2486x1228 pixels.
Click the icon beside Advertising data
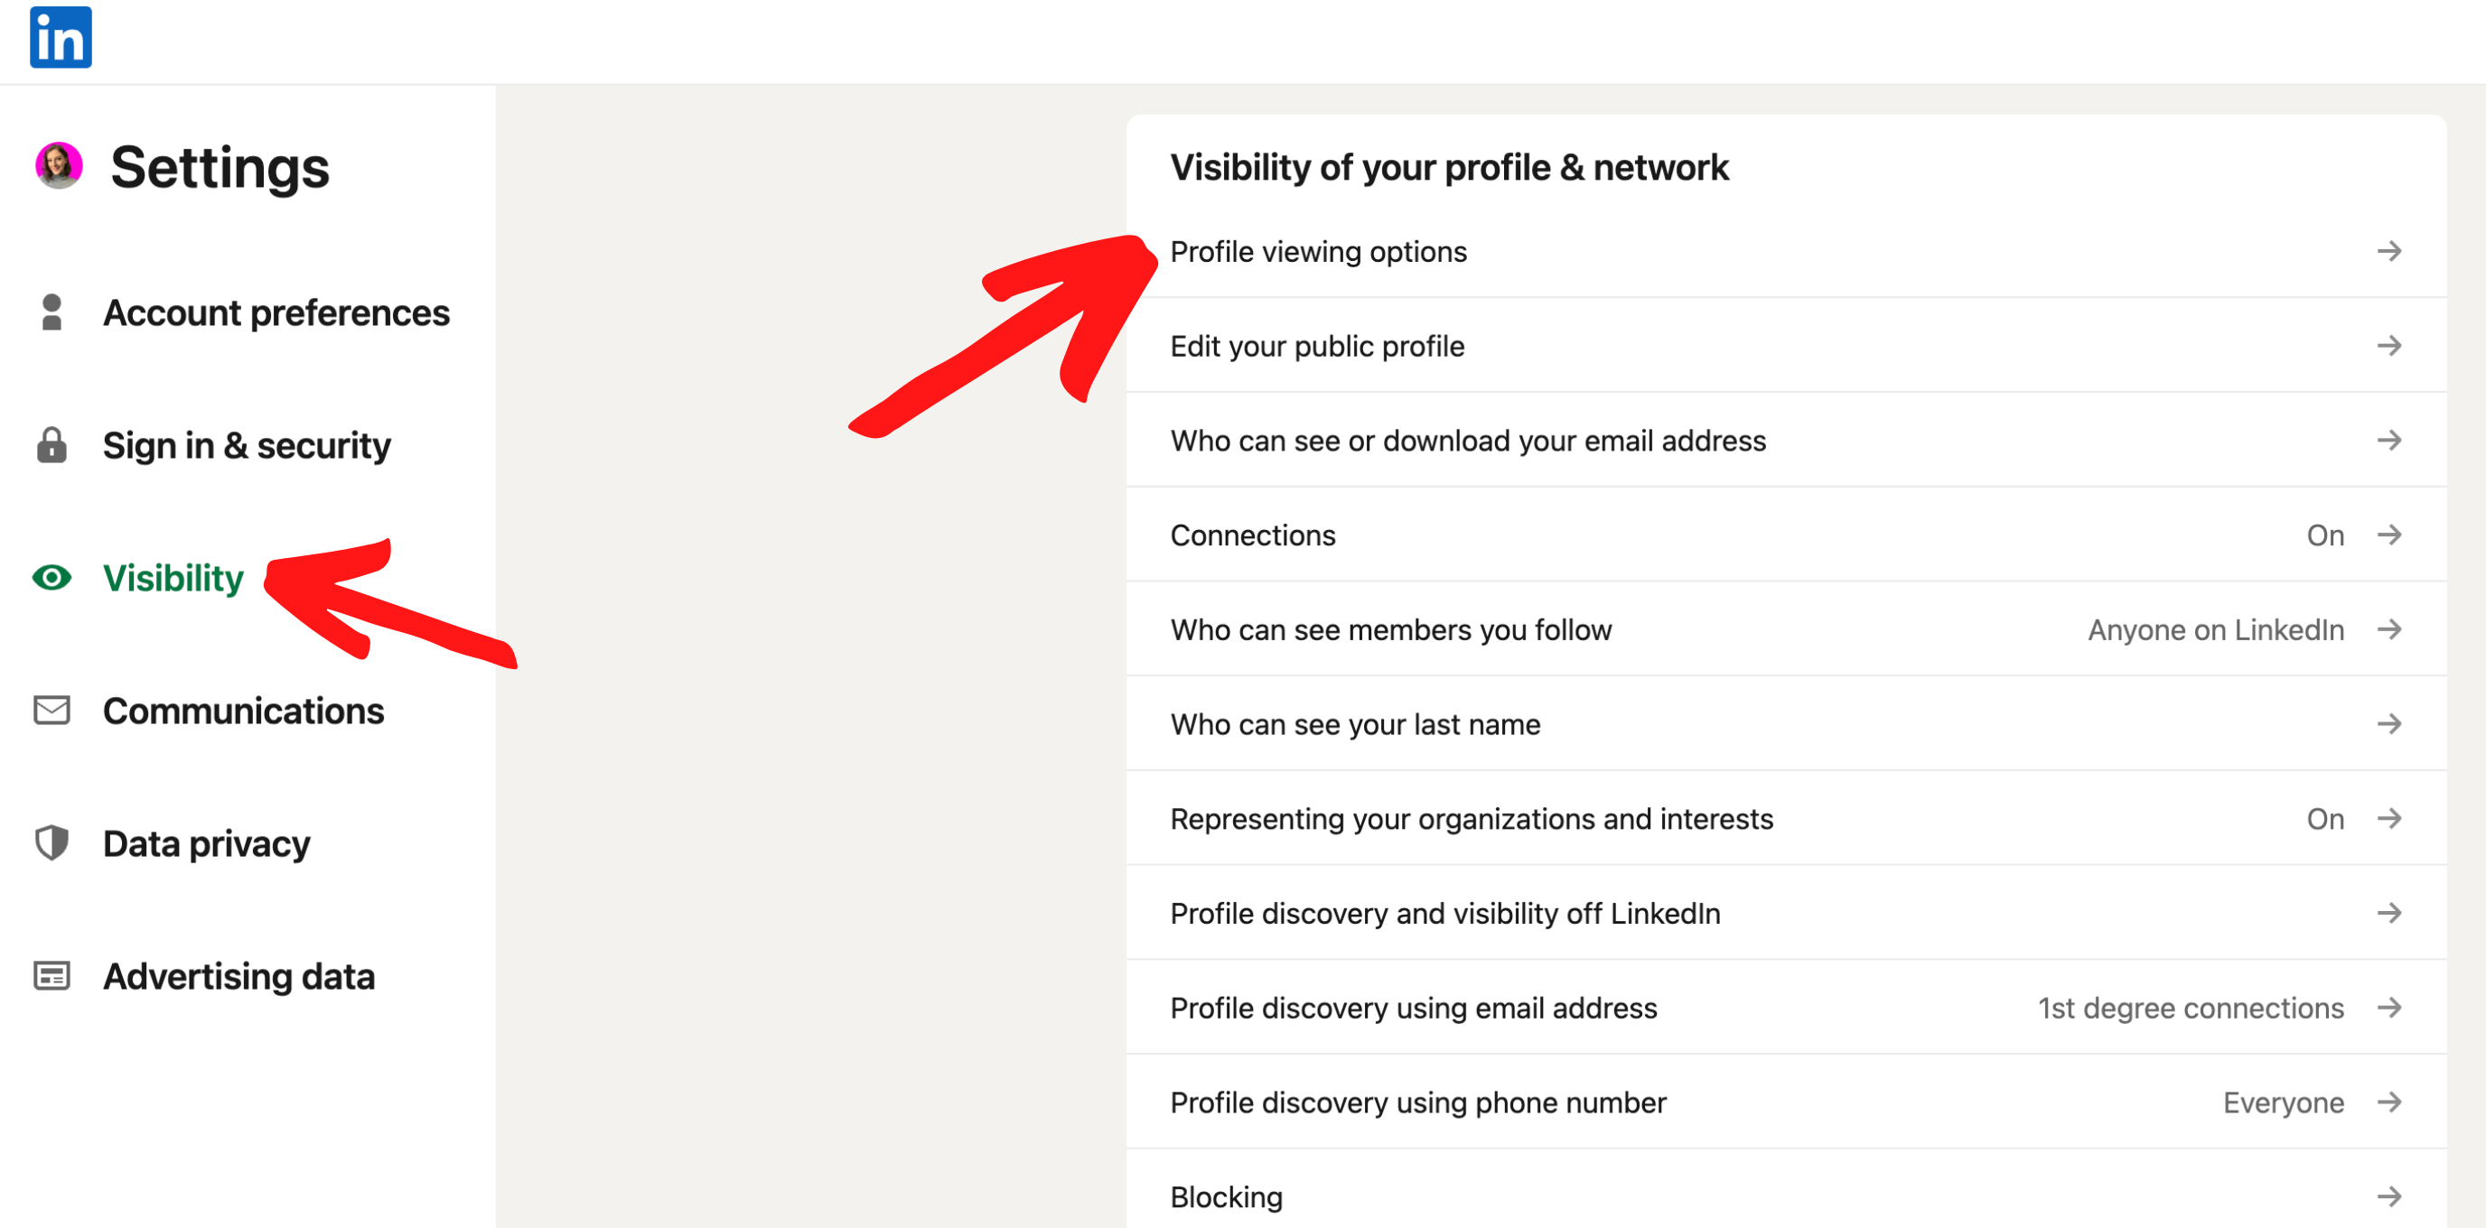pyautogui.click(x=51, y=975)
